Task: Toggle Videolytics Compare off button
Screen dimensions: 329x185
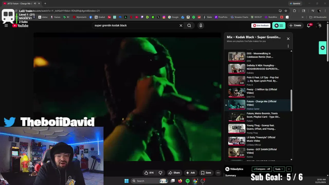Action: (262, 169)
